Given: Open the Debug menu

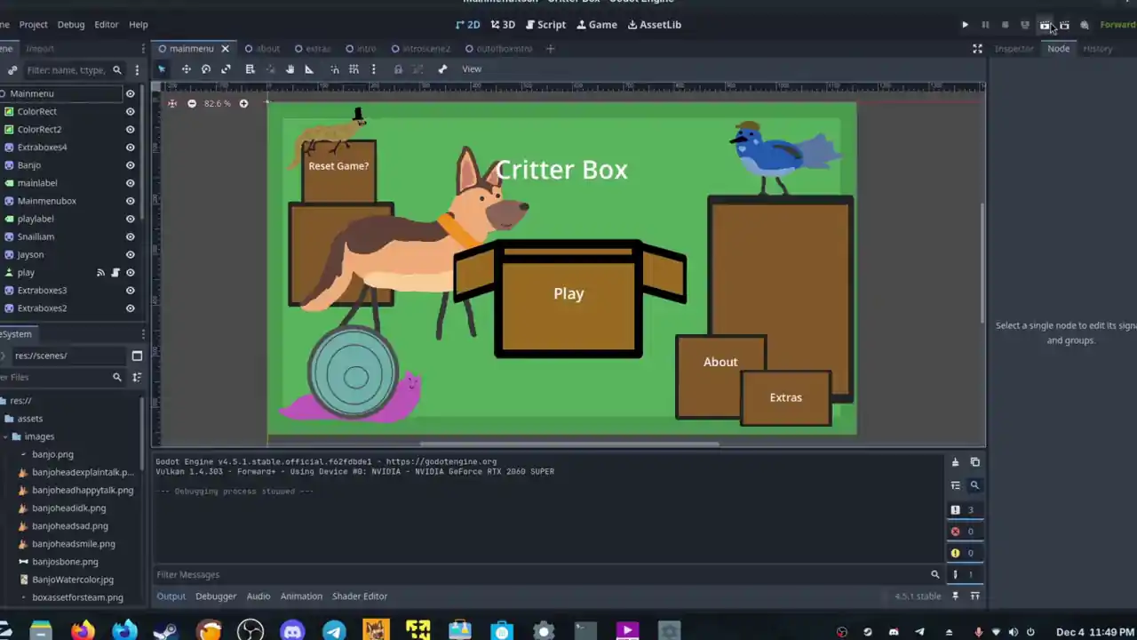Looking at the screenshot, I should coord(71,25).
